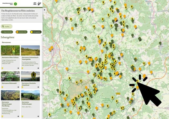Collapse the sidebar with the arrow button
The image size is (169, 119).
[x=44, y=10]
